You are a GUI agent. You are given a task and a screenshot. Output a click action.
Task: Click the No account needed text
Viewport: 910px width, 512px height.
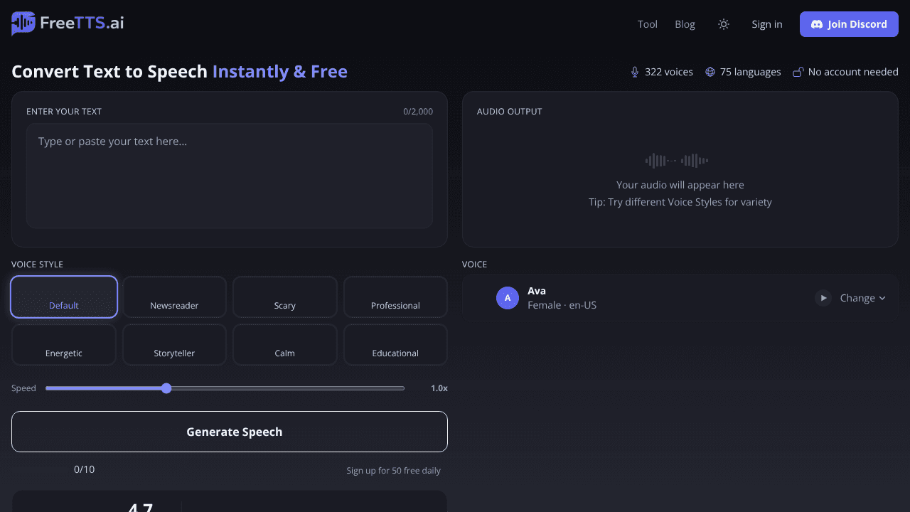tap(853, 72)
